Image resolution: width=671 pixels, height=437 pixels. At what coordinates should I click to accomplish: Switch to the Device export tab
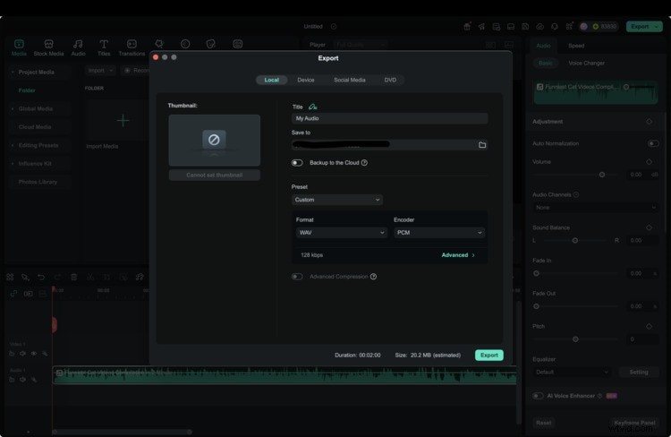click(x=306, y=80)
